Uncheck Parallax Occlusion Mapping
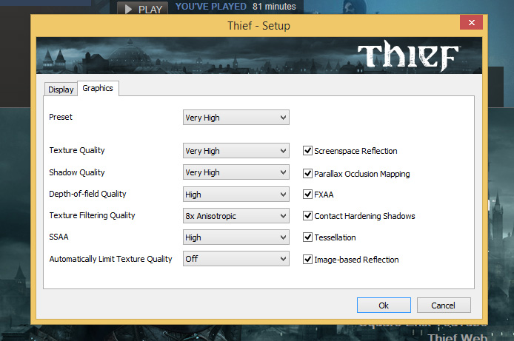The width and height of the screenshot is (514, 341). (307, 173)
